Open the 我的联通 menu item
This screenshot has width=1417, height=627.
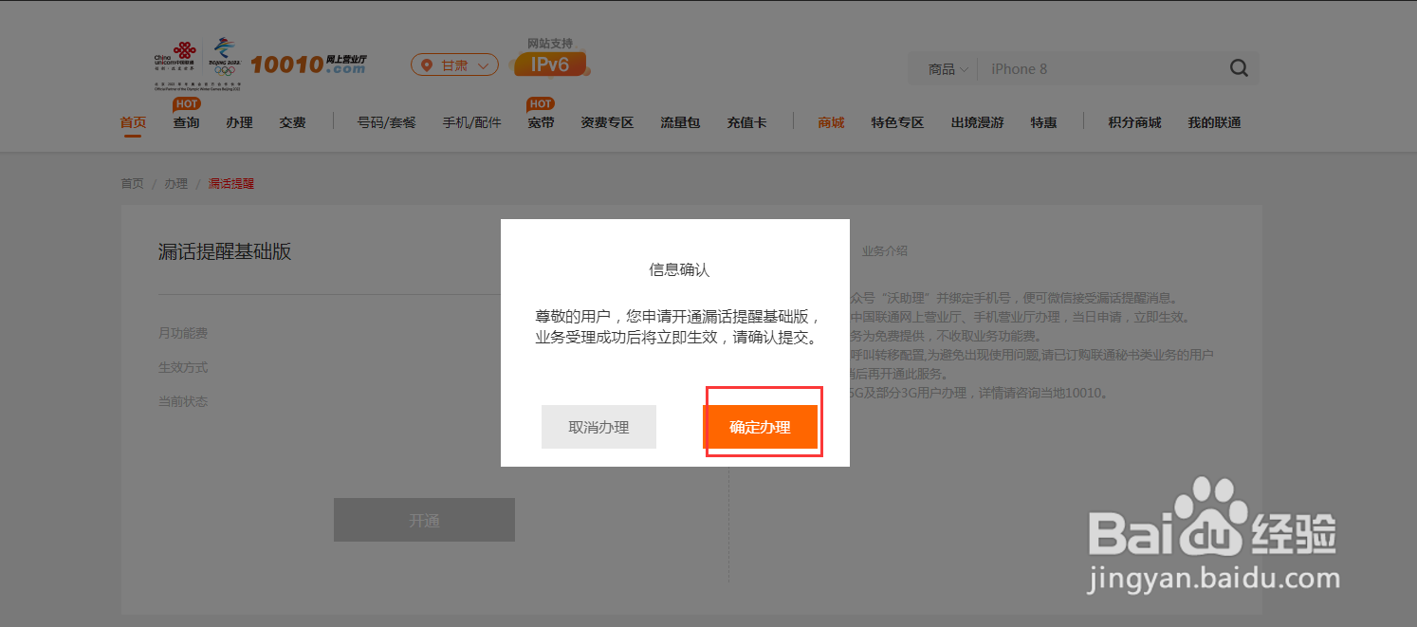[1214, 122]
